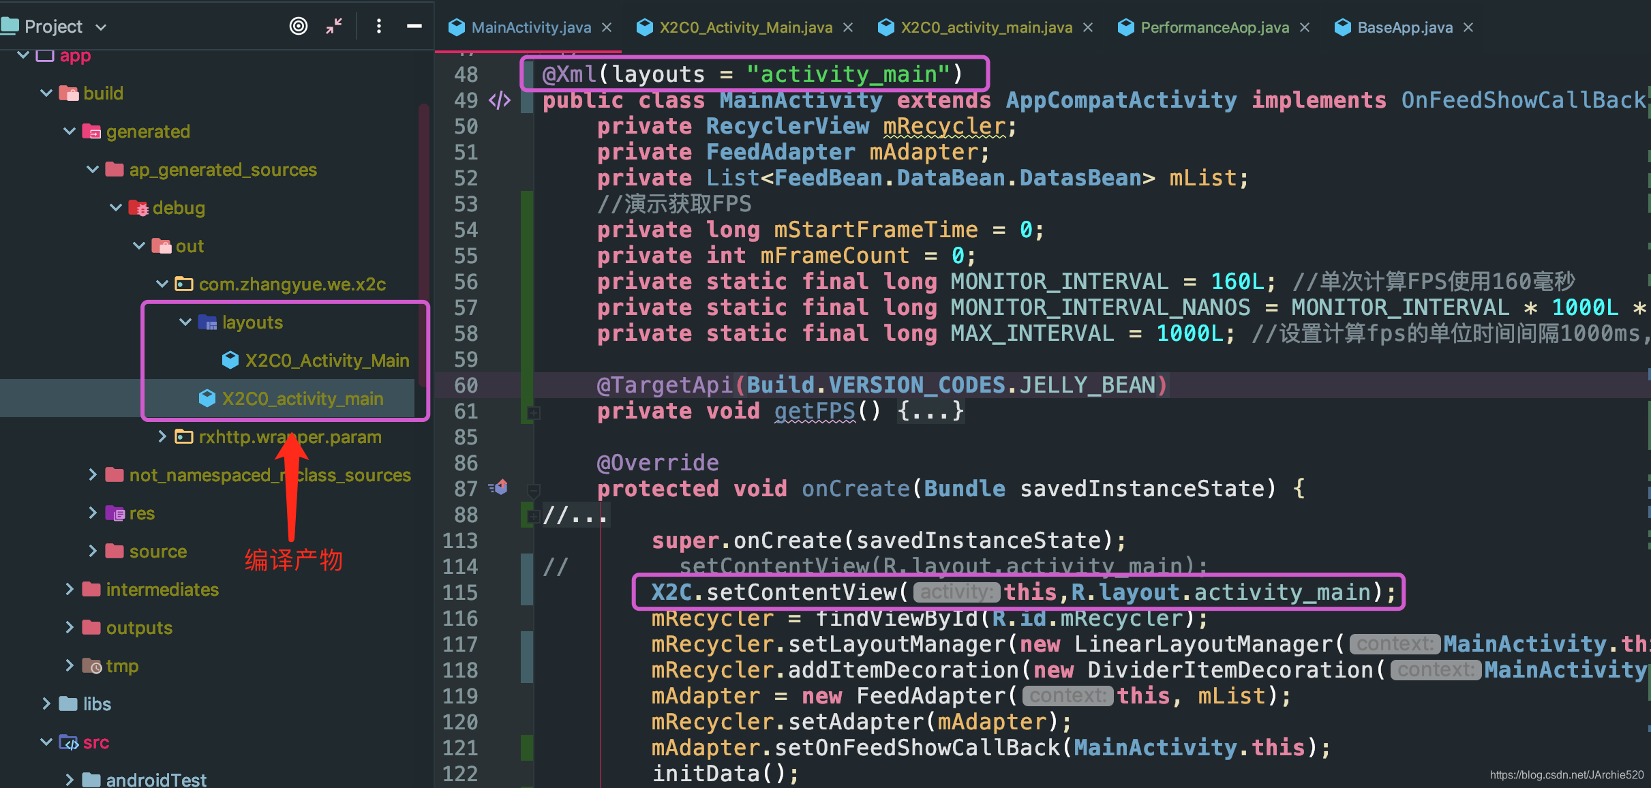The width and height of the screenshot is (1651, 788).
Task: Open Project panel options three-dot menu
Action: point(379,27)
